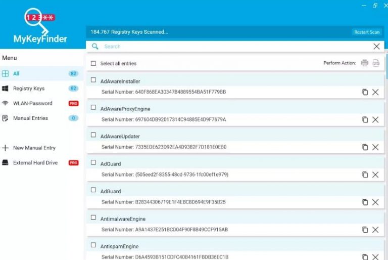This screenshot has height=260, width=388.
Task: Copy AdGuard serial starting with 505eed2f
Action: [365, 175]
